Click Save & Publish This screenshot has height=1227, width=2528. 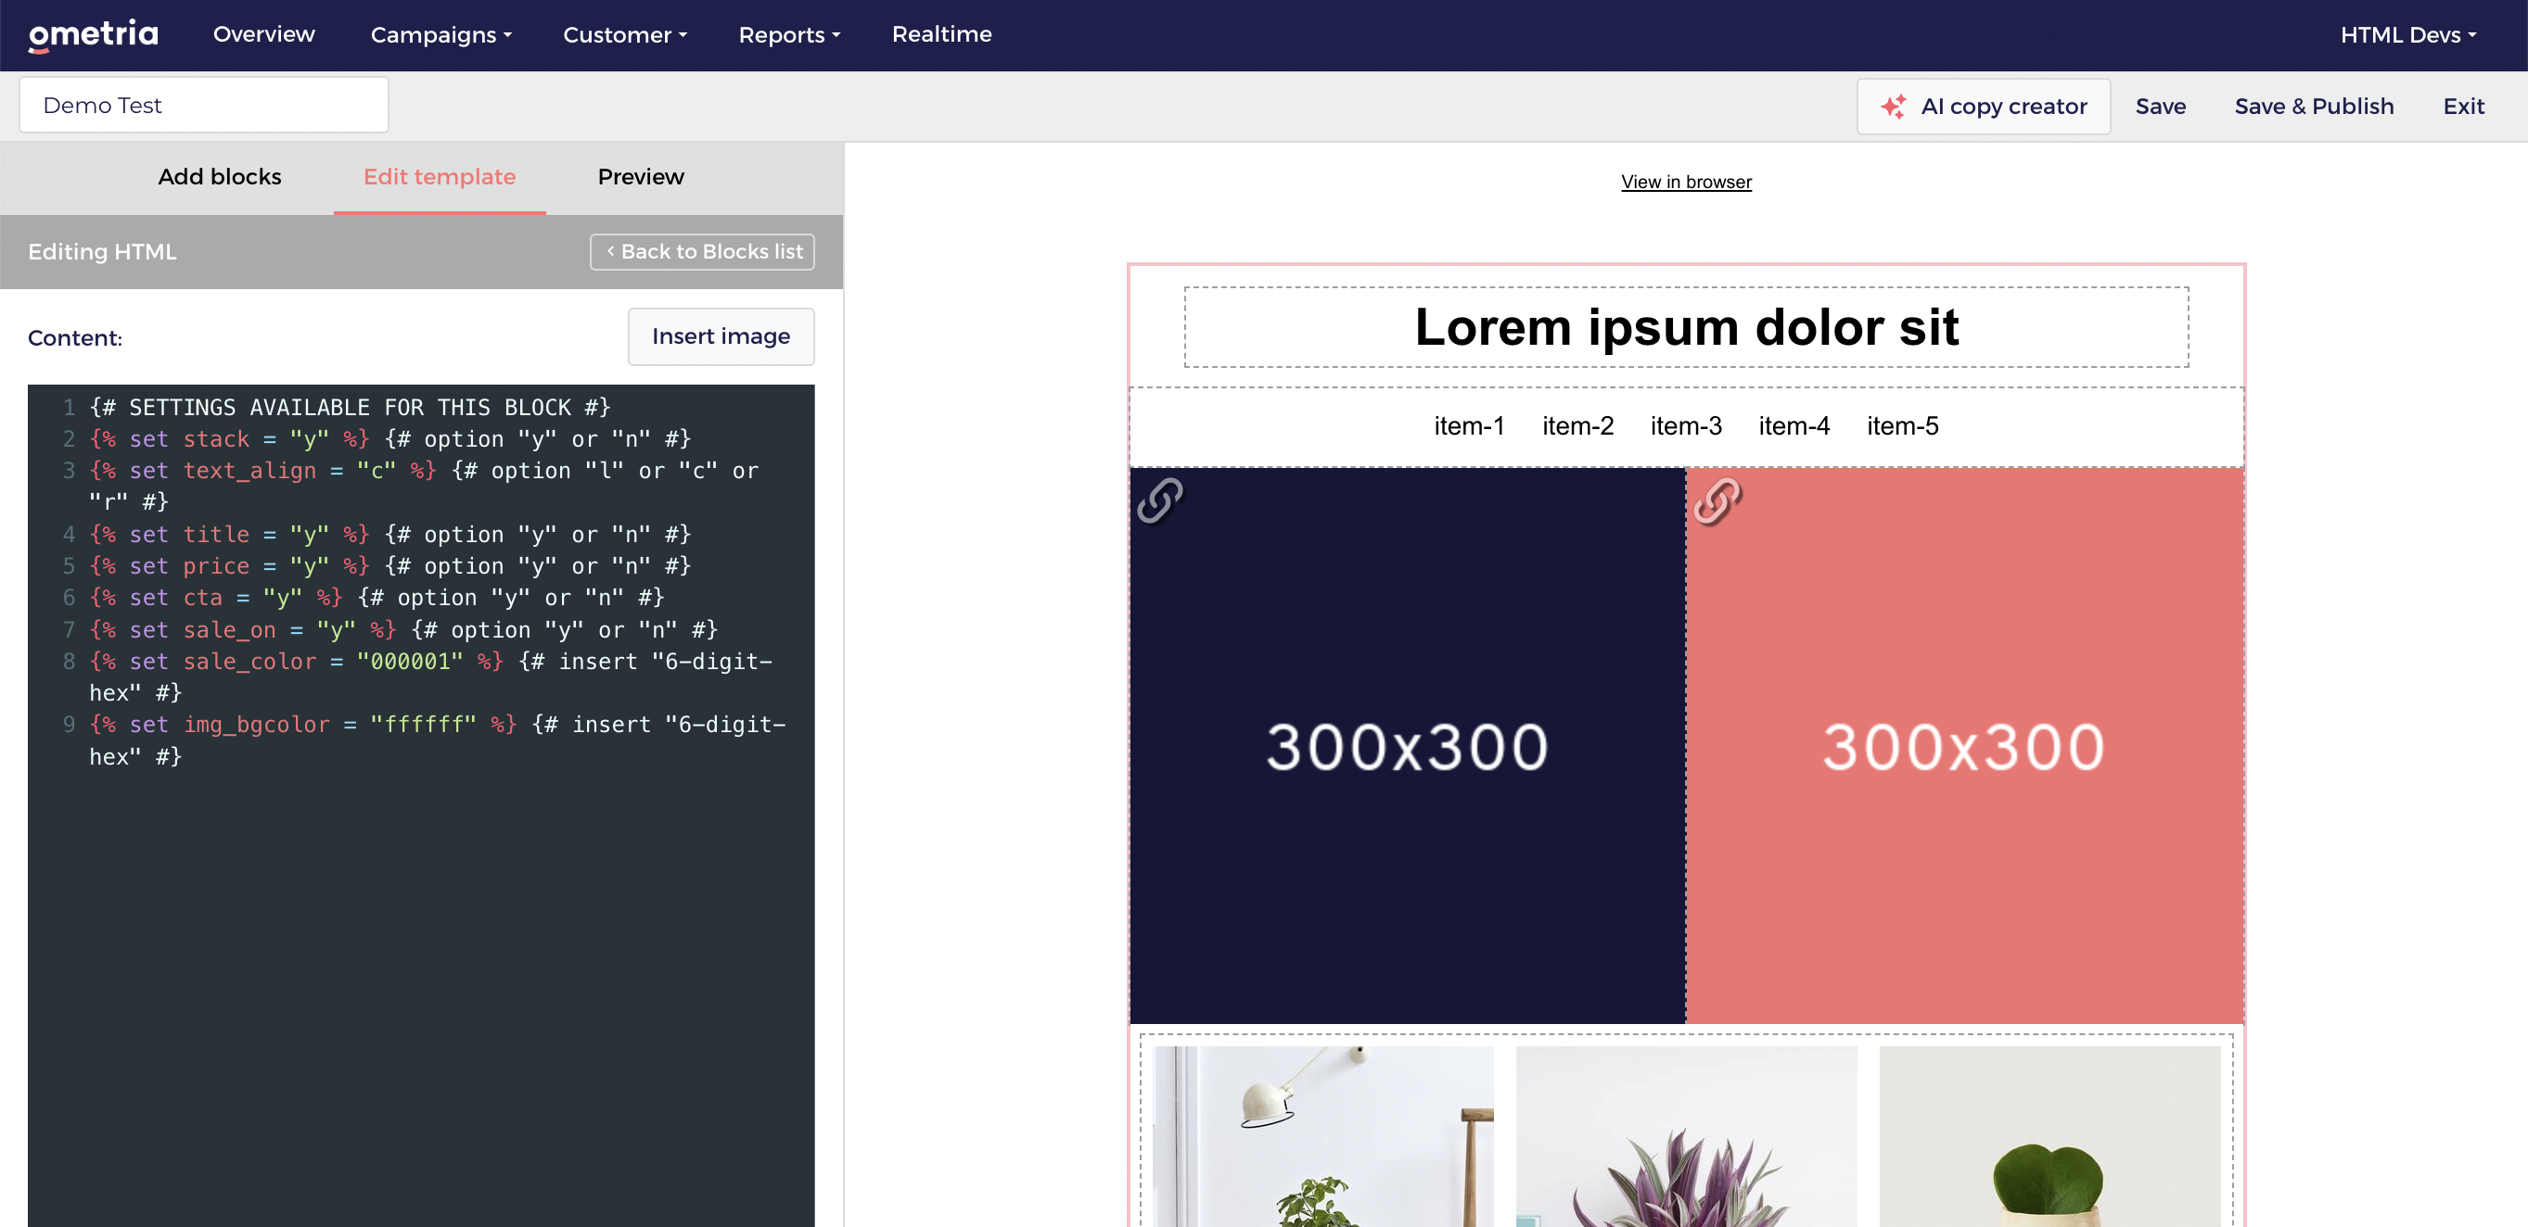pos(2313,106)
